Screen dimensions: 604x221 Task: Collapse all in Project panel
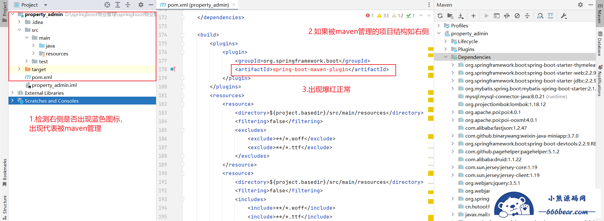(x=128, y=5)
